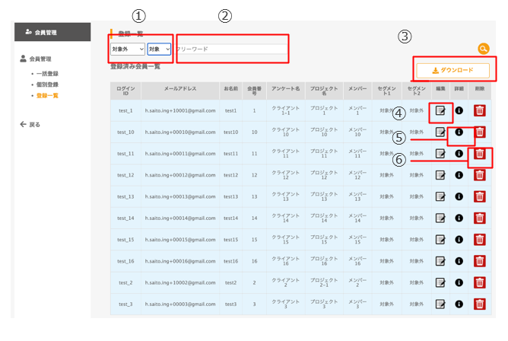508x341 pixels.
Task: Delete the test_13 member
Action: pyautogui.click(x=480, y=196)
